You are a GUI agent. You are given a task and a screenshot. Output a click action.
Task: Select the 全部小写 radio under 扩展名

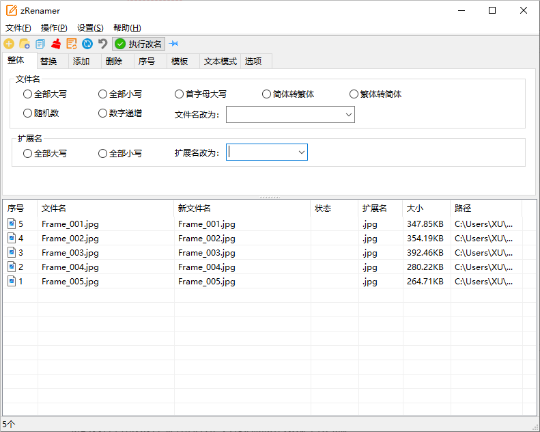(x=103, y=154)
